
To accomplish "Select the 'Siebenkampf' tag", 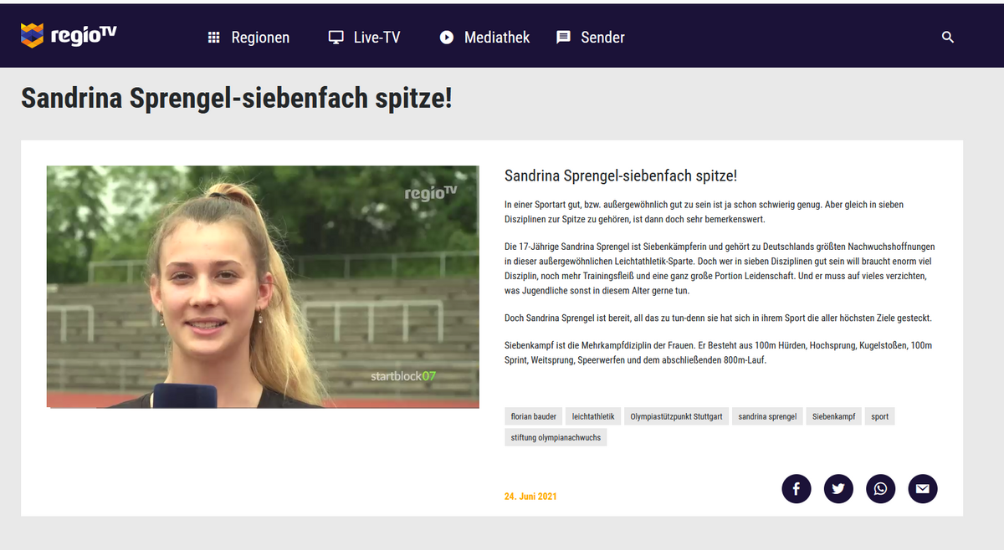I will (x=834, y=416).
